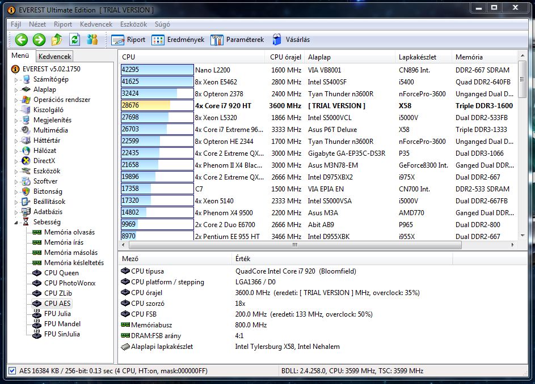This screenshot has height=384, width=535.
Task: Select the FPU Julia benchmark icon
Action: pos(36,314)
